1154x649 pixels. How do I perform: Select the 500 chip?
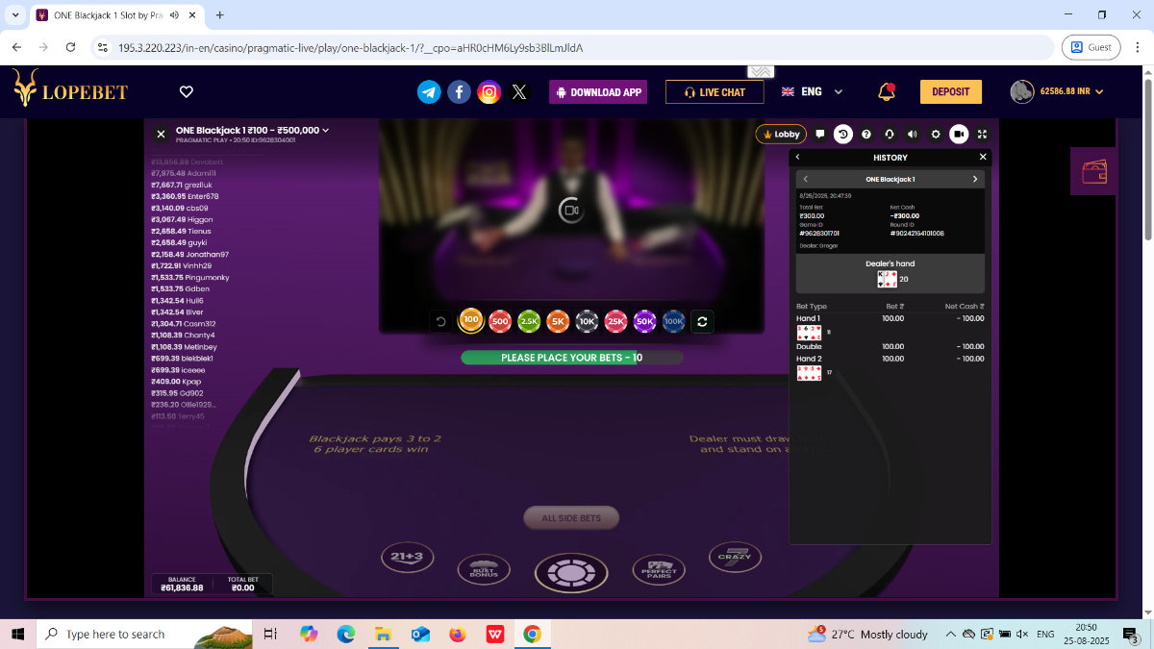click(x=499, y=322)
